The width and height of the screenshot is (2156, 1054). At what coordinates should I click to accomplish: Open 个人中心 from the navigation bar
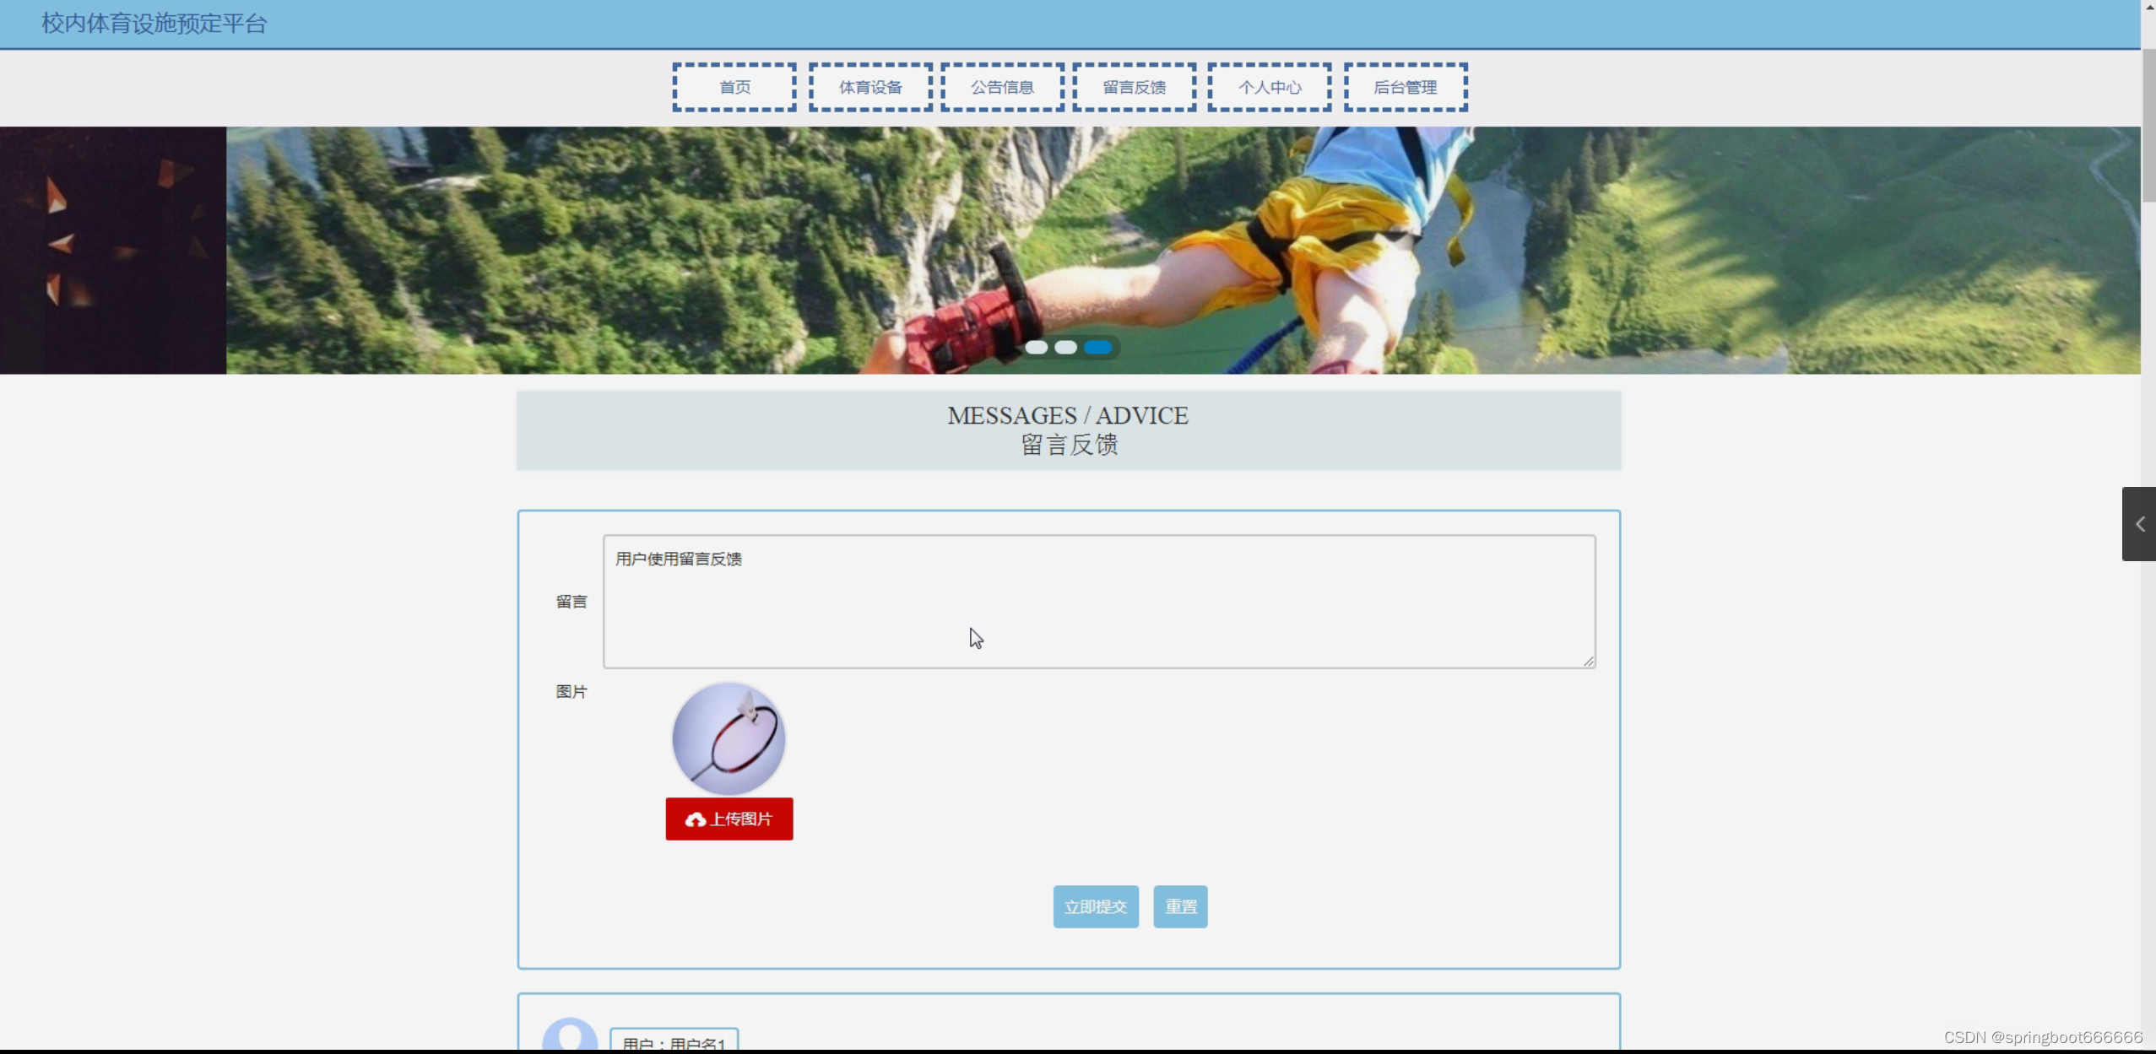(1269, 87)
